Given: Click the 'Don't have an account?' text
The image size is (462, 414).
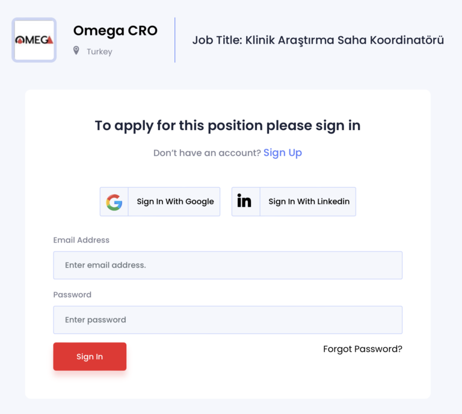Looking at the screenshot, I should pyautogui.click(x=207, y=153).
